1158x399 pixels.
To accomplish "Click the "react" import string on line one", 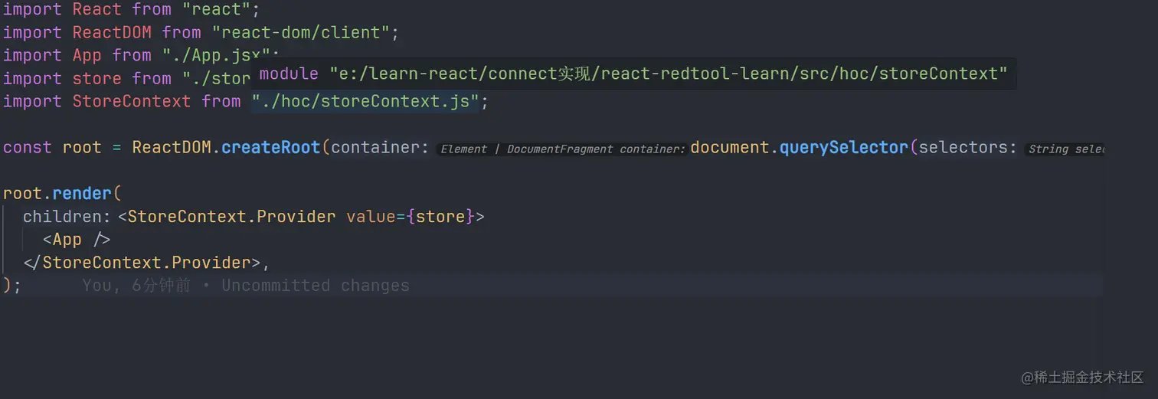I will (x=217, y=10).
